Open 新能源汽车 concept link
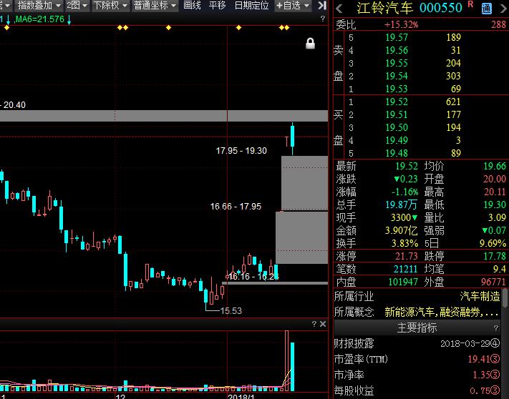Viewport: 509px width, 399px height. pyautogui.click(x=409, y=312)
